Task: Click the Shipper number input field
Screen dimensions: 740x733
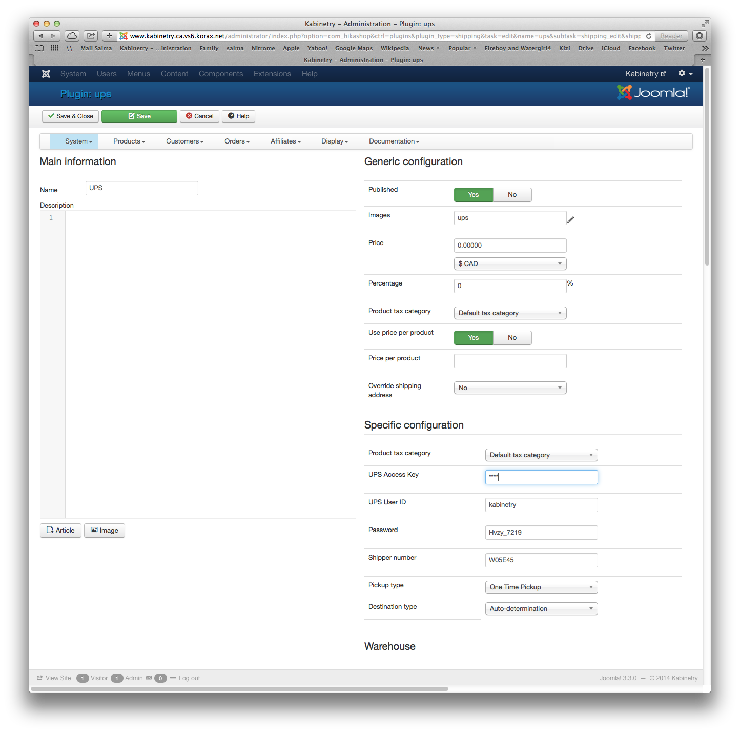Action: [542, 560]
